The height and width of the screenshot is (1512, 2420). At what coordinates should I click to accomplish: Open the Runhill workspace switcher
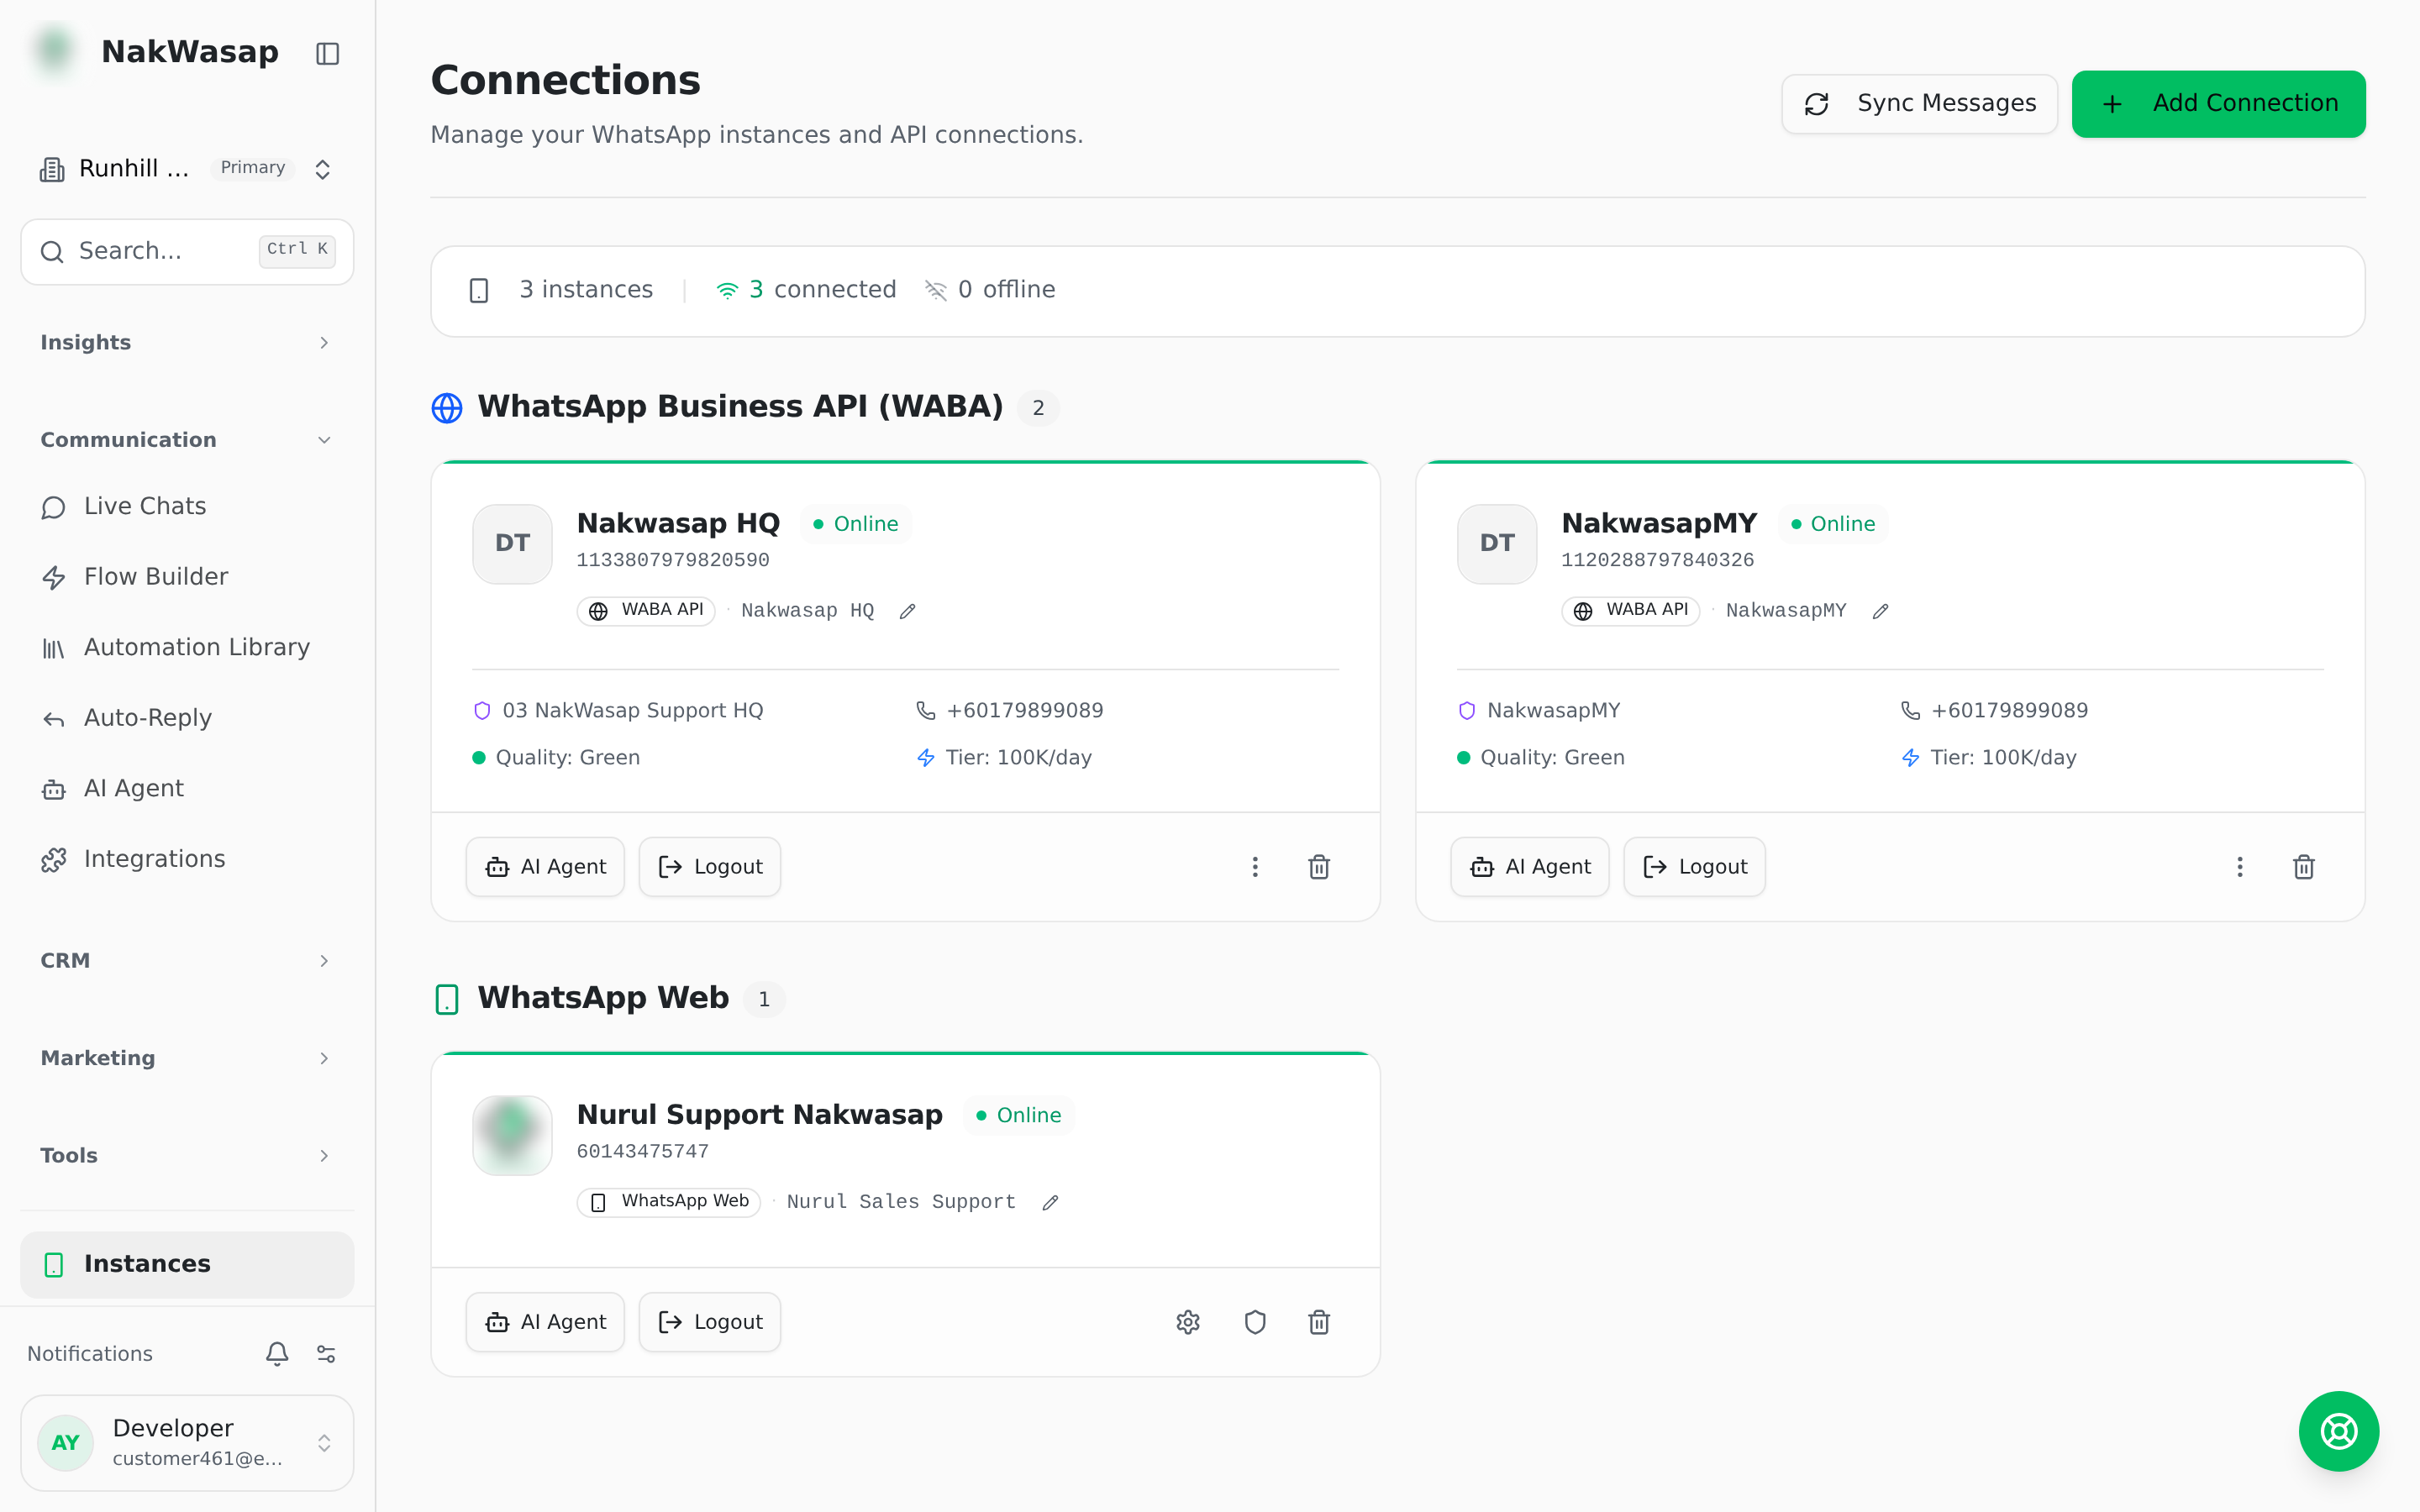187,168
